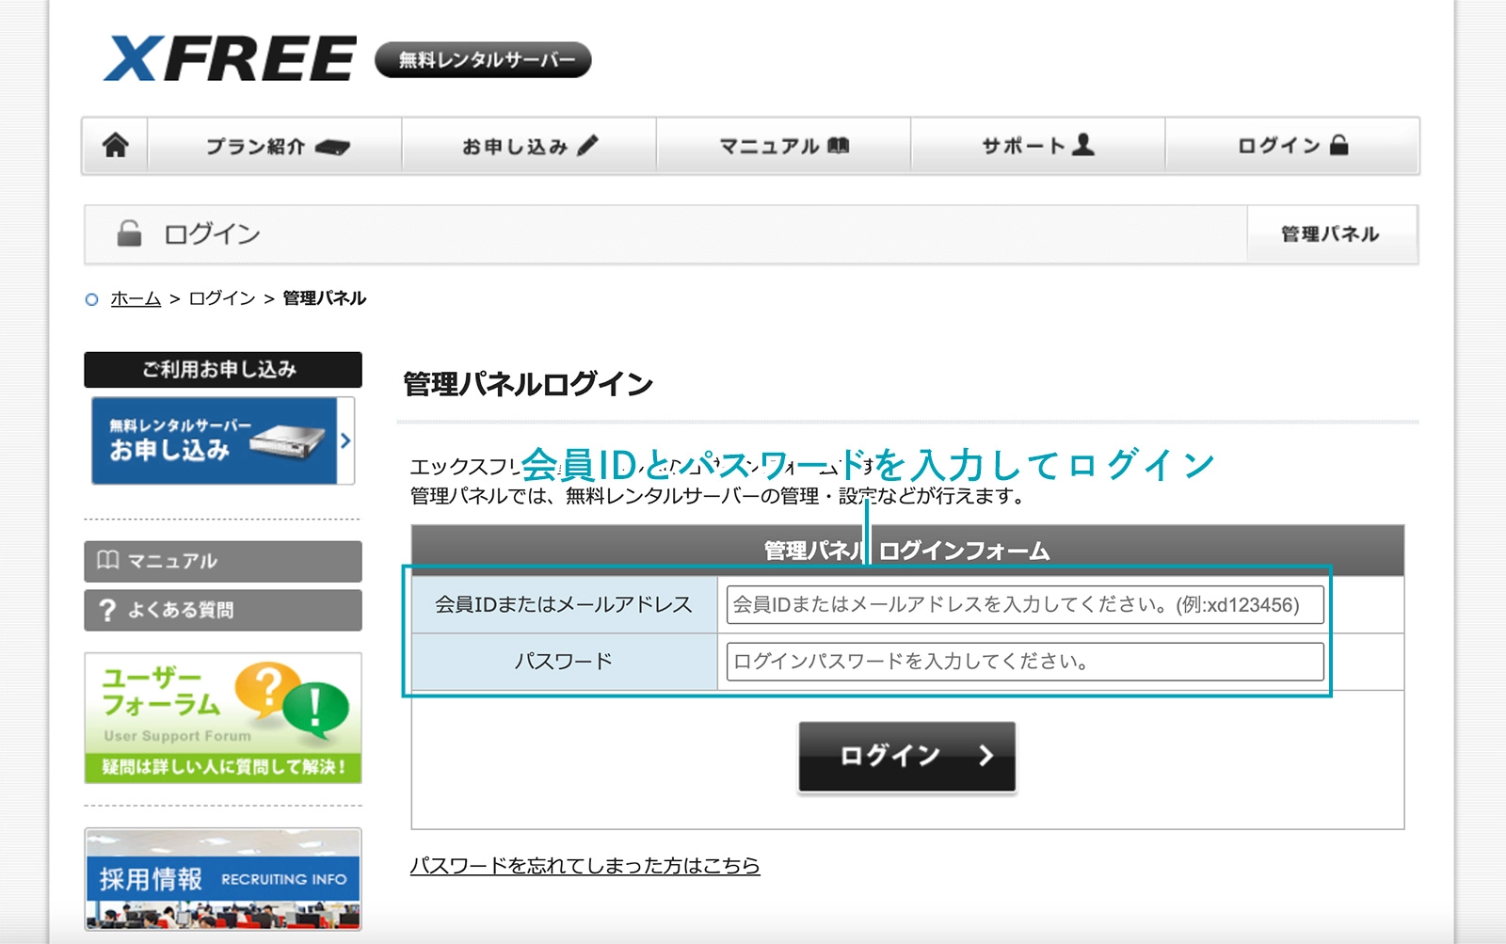This screenshot has height=944, width=1506.
Task: Click the ログイン breadcrumb text
Action: coord(222,298)
